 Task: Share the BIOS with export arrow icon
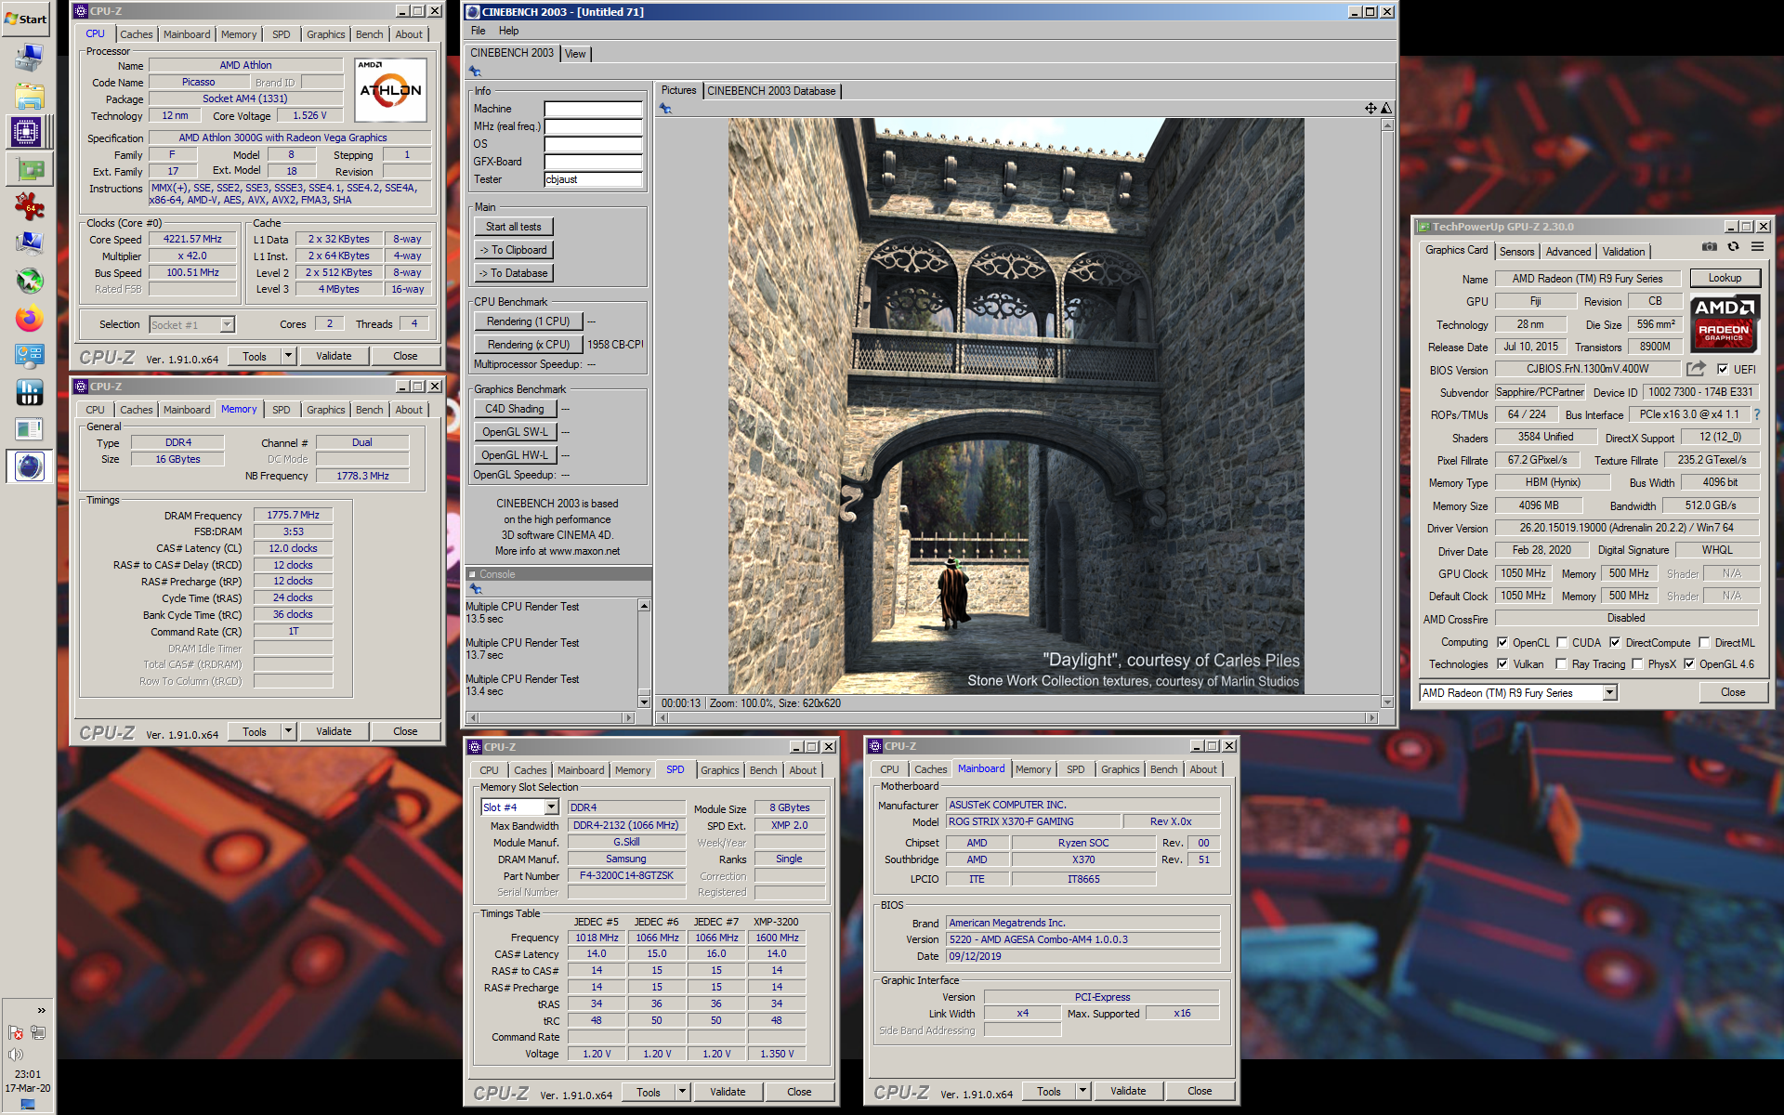(x=1696, y=369)
